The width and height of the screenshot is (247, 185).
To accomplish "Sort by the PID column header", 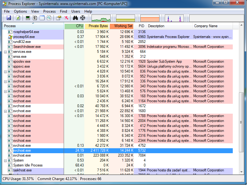I will 140,26.
